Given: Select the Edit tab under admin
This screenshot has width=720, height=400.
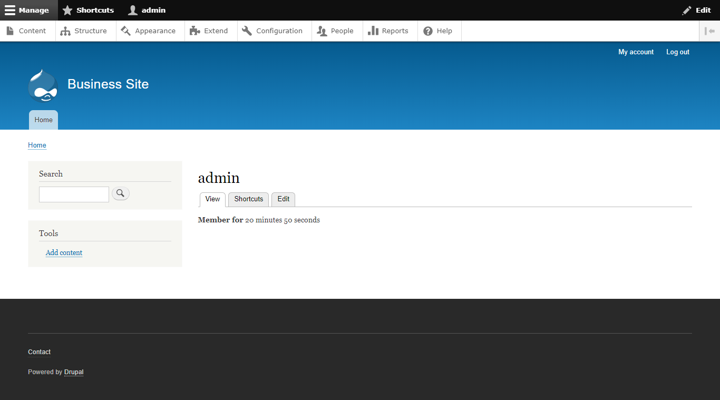Looking at the screenshot, I should (x=283, y=199).
